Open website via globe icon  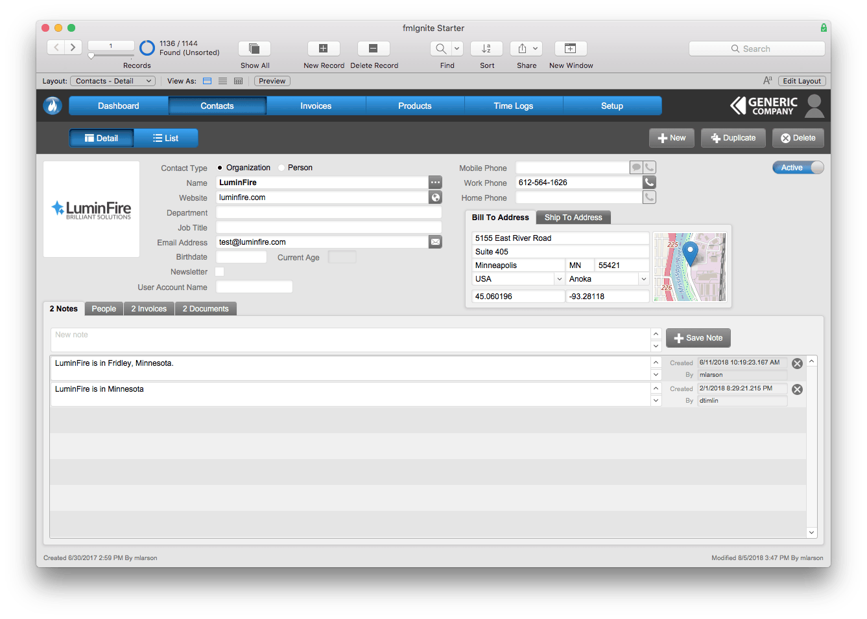click(436, 197)
